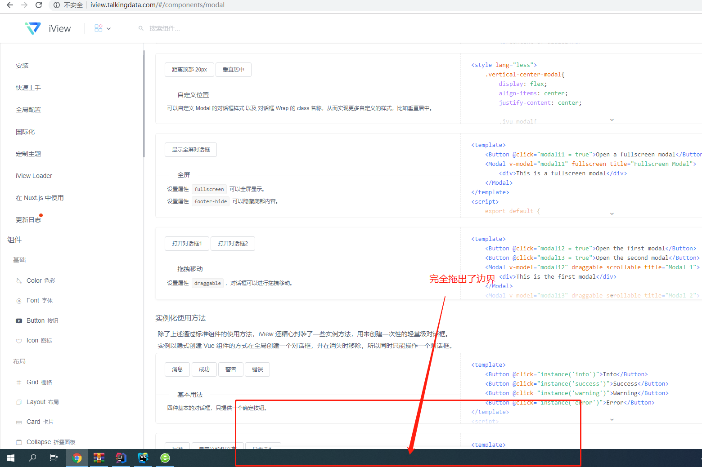The width and height of the screenshot is (702, 467).
Task: Navigate to 定制主题 in sidebar
Action: [28, 153]
